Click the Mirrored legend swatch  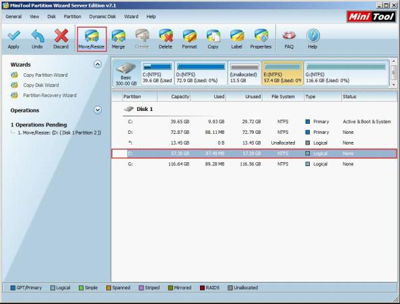click(170, 288)
